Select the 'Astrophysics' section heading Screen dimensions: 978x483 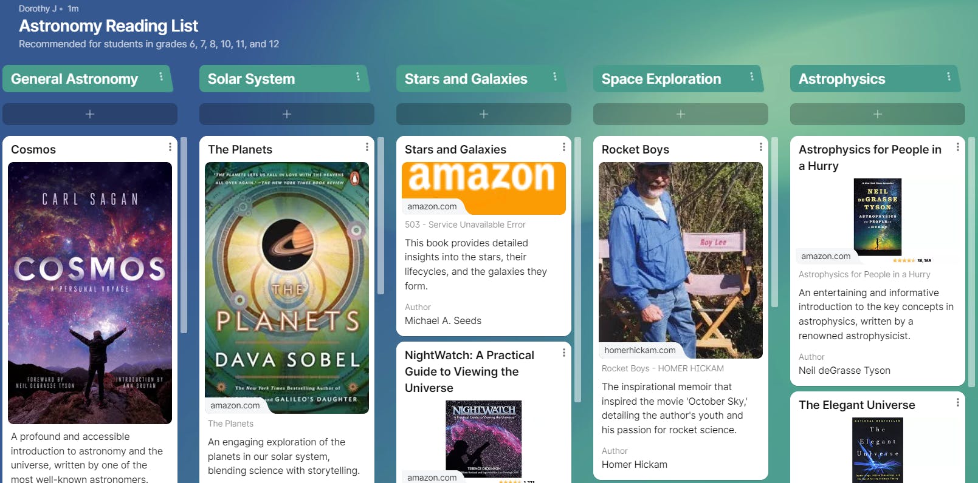click(842, 79)
